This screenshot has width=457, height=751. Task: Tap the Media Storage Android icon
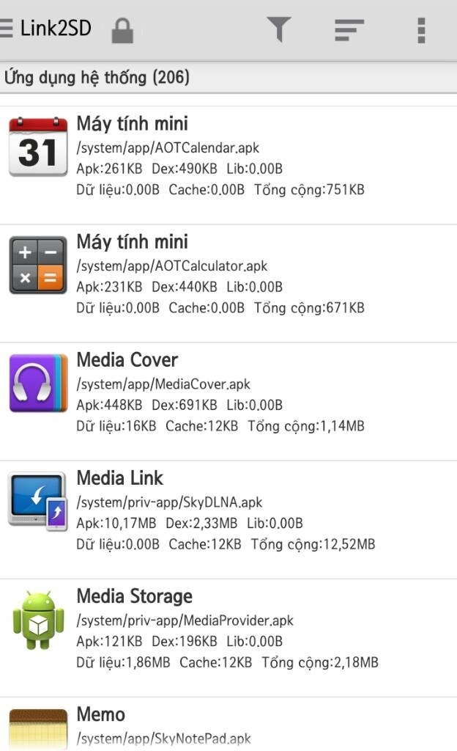point(38,620)
